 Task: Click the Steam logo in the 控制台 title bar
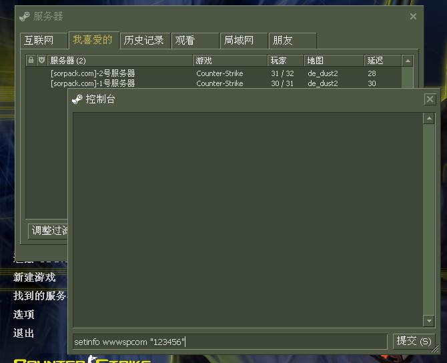[x=77, y=99]
